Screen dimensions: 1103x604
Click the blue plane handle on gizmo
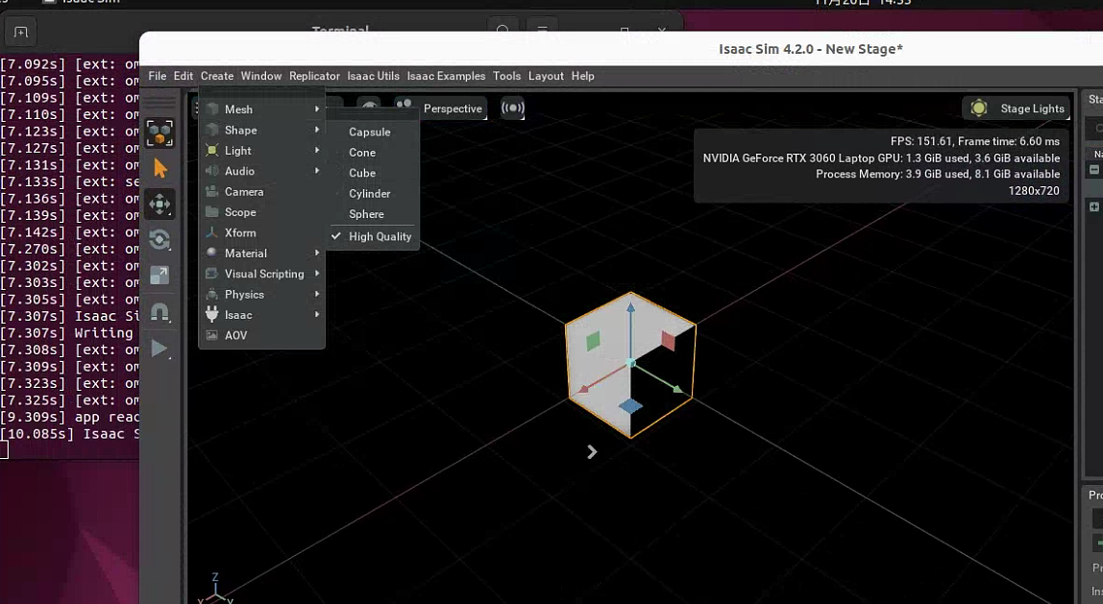click(x=630, y=406)
